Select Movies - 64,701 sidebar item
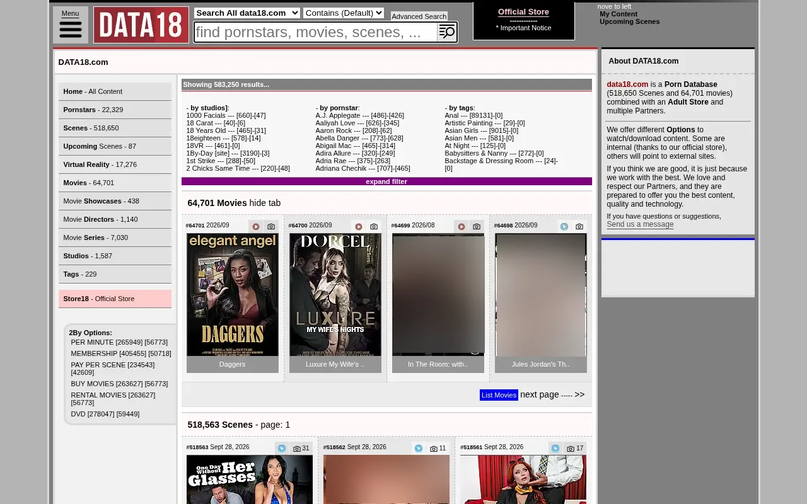This screenshot has height=504, width=807. point(115,183)
